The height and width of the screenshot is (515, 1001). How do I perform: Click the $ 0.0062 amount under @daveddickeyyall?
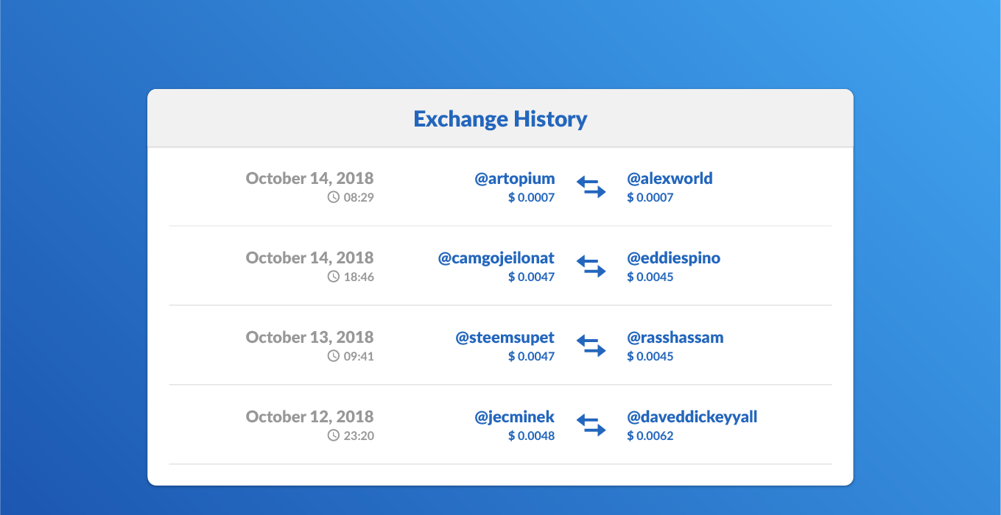[x=650, y=436]
